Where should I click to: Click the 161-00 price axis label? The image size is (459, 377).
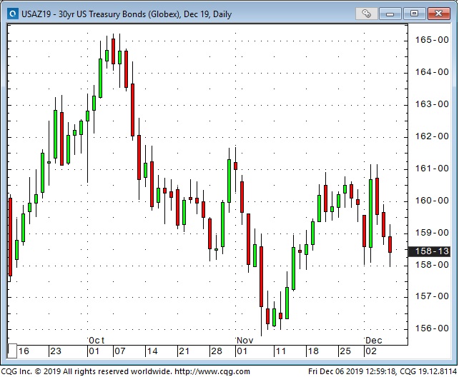pos(432,169)
